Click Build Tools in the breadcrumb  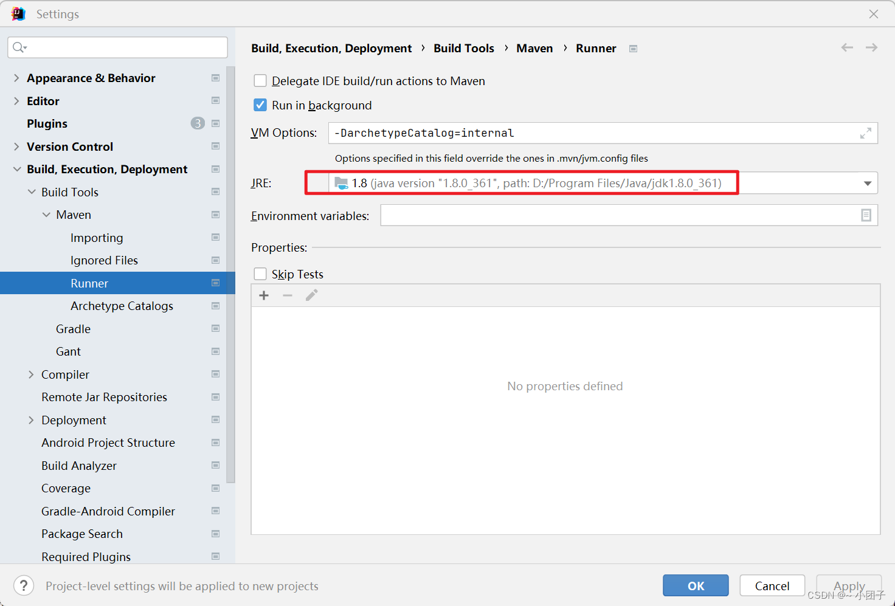[x=464, y=48]
